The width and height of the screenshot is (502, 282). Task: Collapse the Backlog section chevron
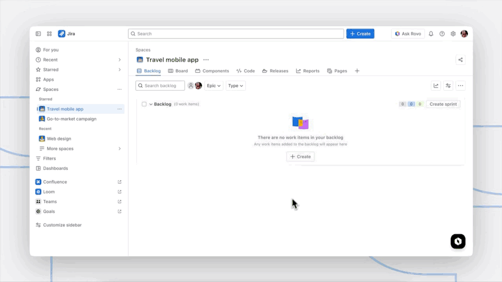[151, 104]
